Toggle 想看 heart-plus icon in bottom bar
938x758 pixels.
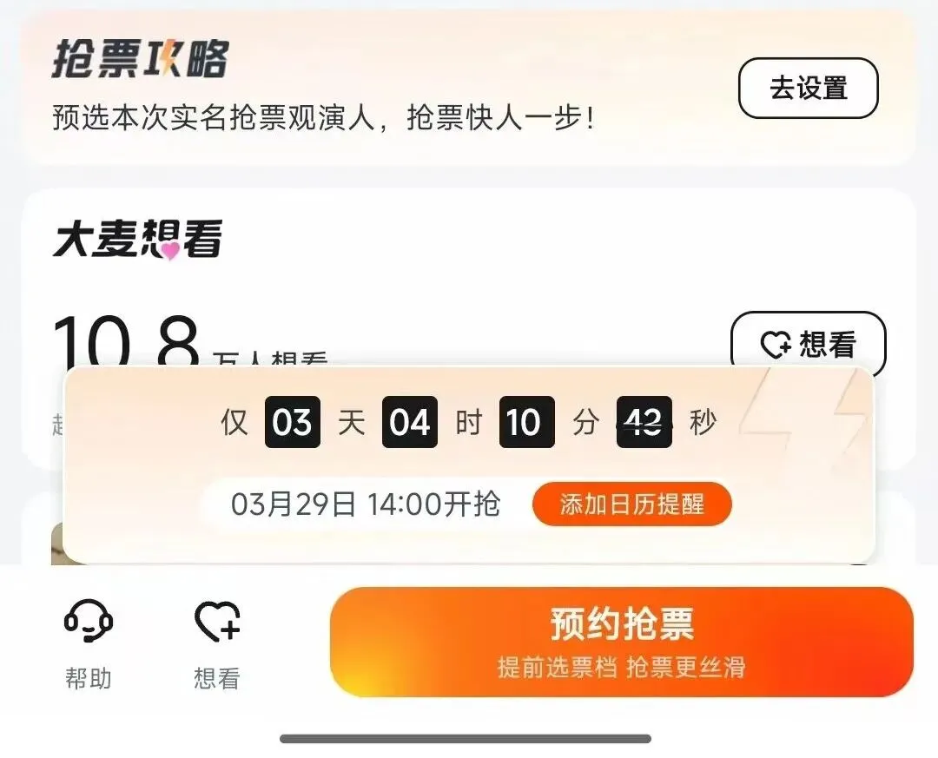(x=217, y=621)
